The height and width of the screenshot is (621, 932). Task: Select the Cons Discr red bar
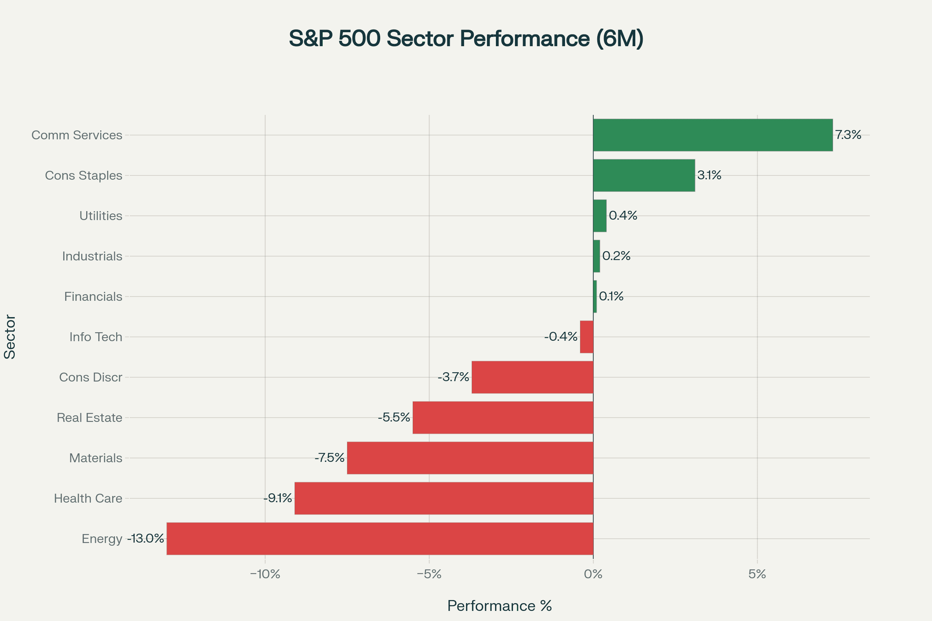click(x=532, y=377)
